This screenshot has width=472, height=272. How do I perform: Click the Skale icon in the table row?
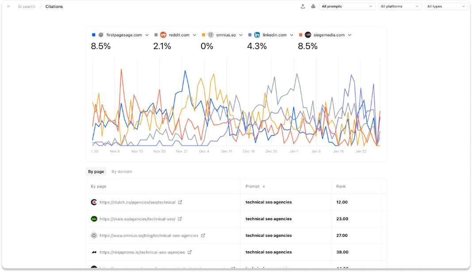click(94, 219)
